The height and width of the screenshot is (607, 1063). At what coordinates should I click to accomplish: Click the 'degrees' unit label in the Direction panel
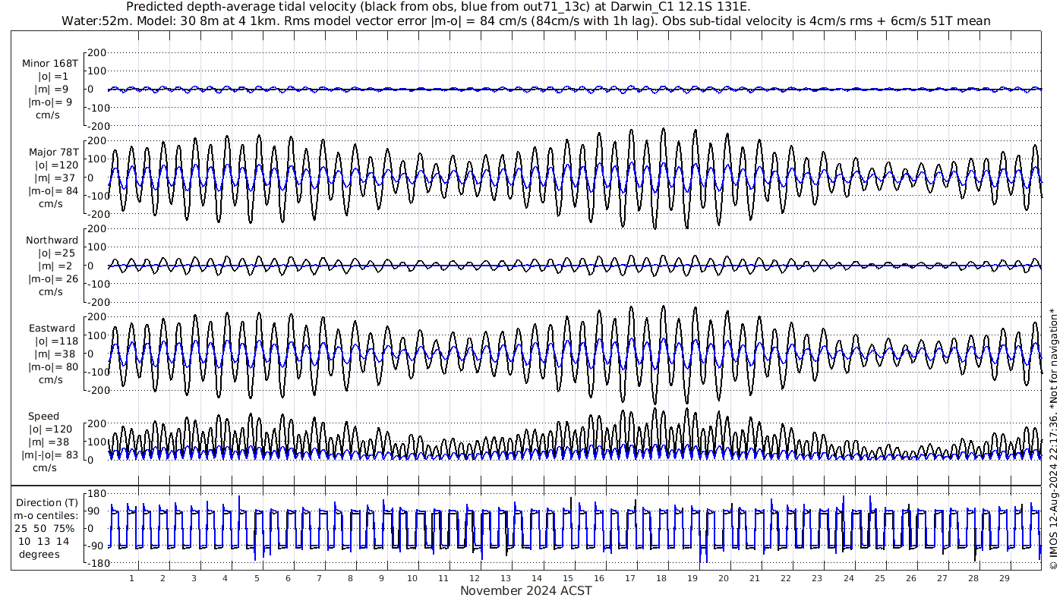point(39,554)
